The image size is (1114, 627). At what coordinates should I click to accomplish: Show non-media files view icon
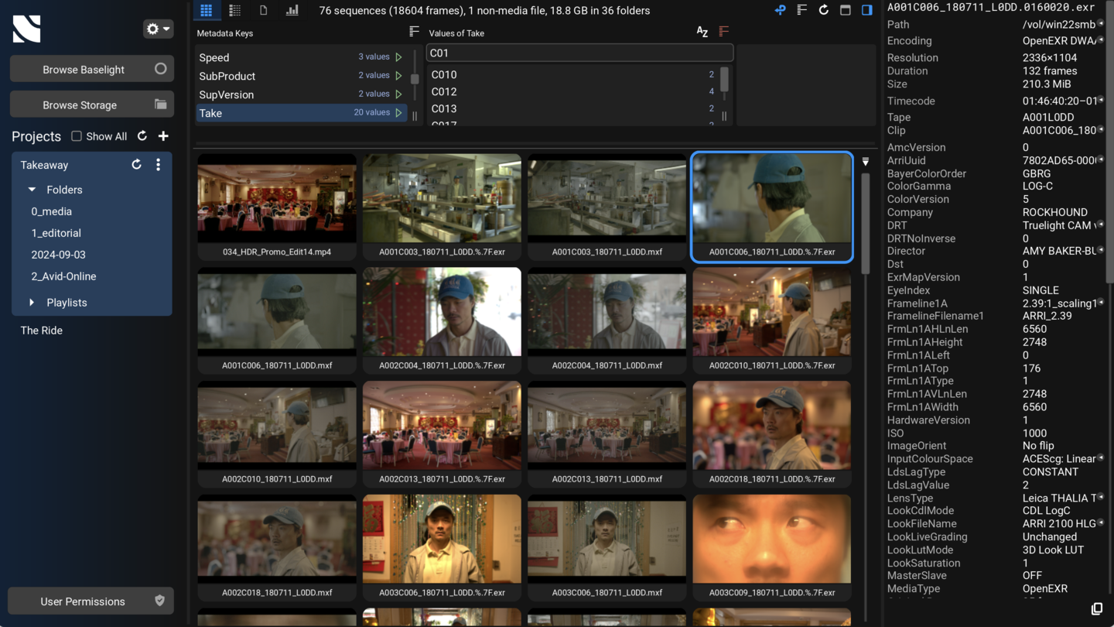264,11
